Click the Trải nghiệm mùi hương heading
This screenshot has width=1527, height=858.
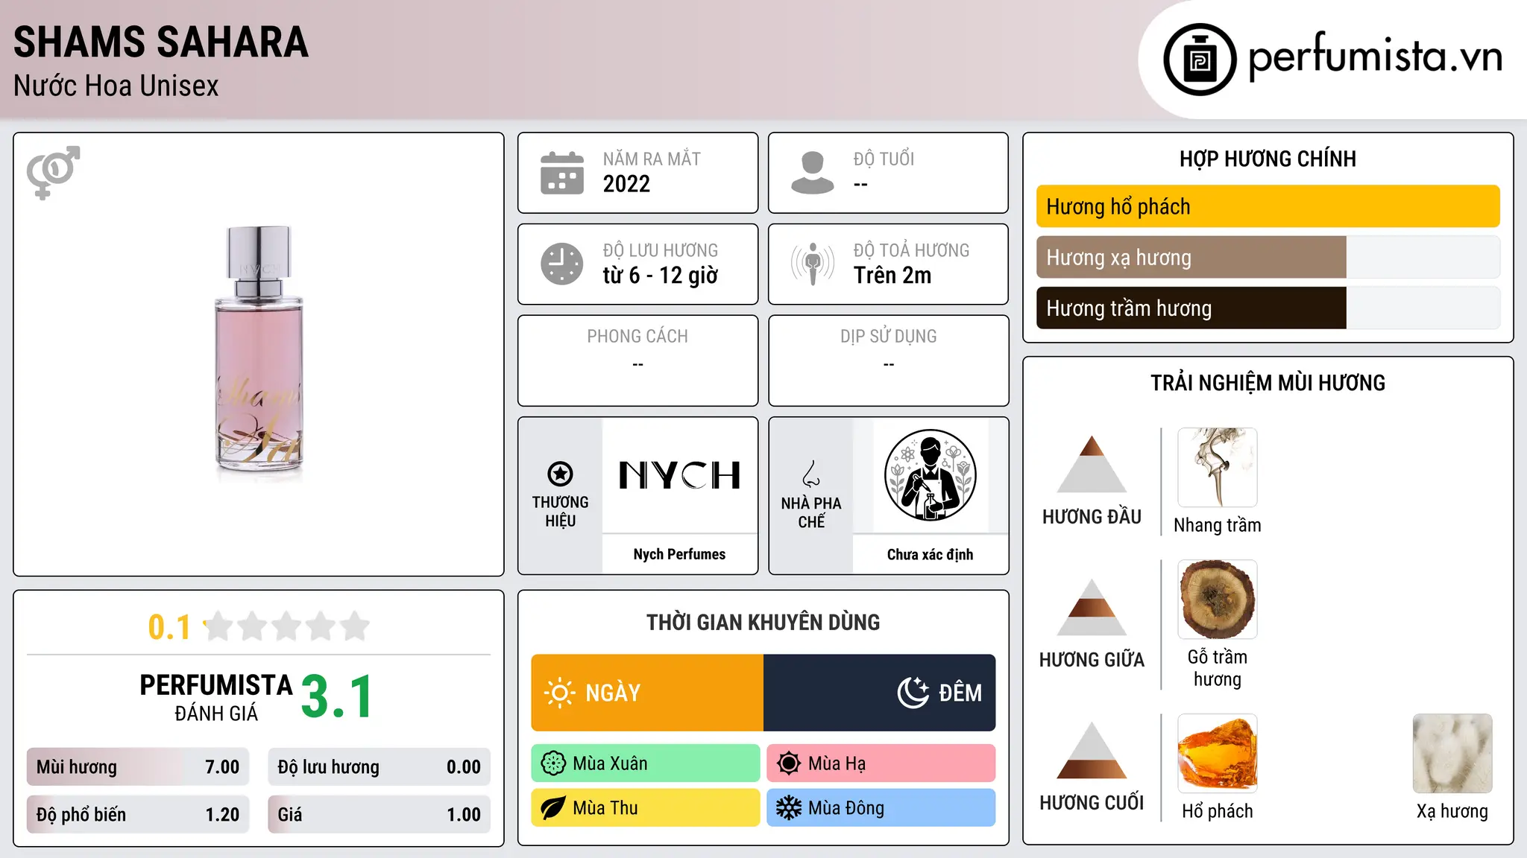pyautogui.click(x=1268, y=383)
